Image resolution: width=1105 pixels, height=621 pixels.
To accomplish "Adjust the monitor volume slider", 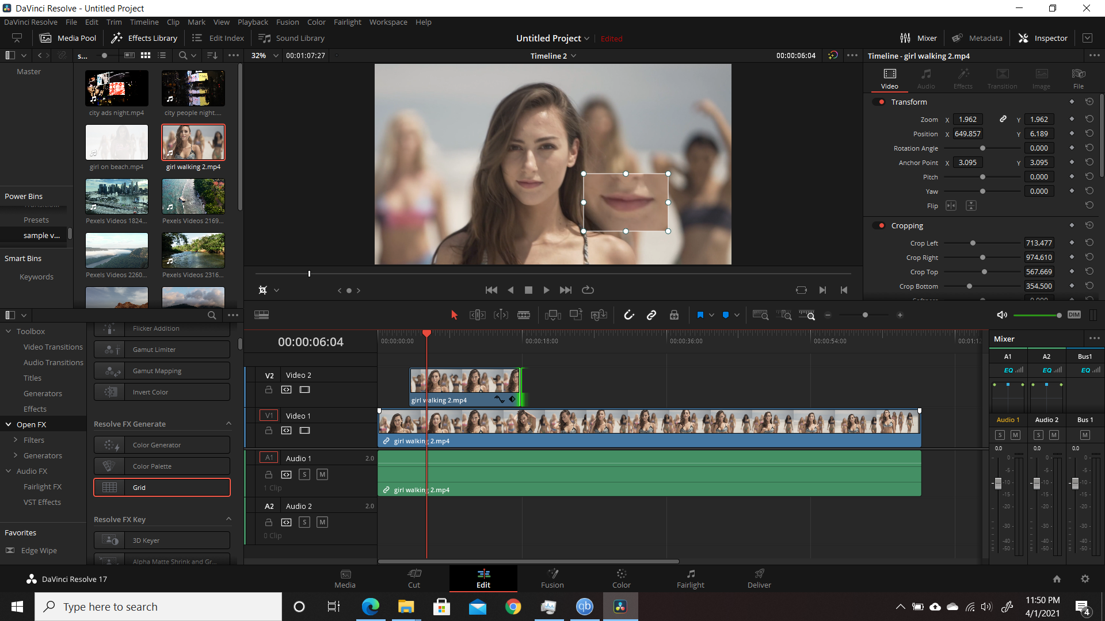I will pyautogui.click(x=1037, y=315).
